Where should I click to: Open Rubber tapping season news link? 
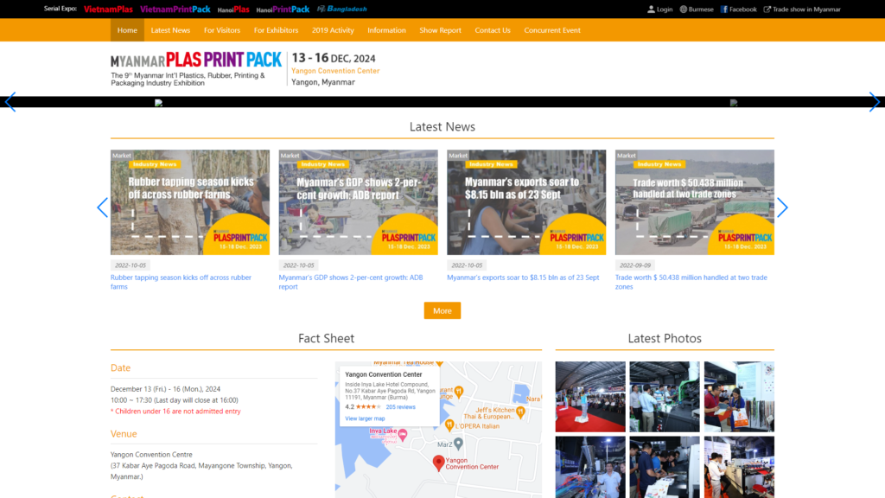click(181, 282)
